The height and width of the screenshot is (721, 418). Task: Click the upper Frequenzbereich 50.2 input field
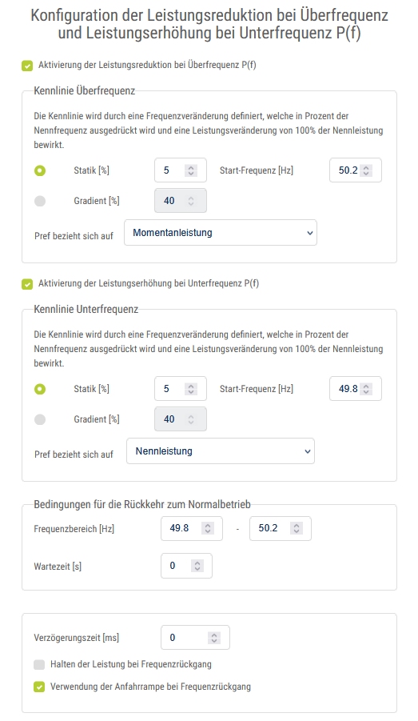281,528
